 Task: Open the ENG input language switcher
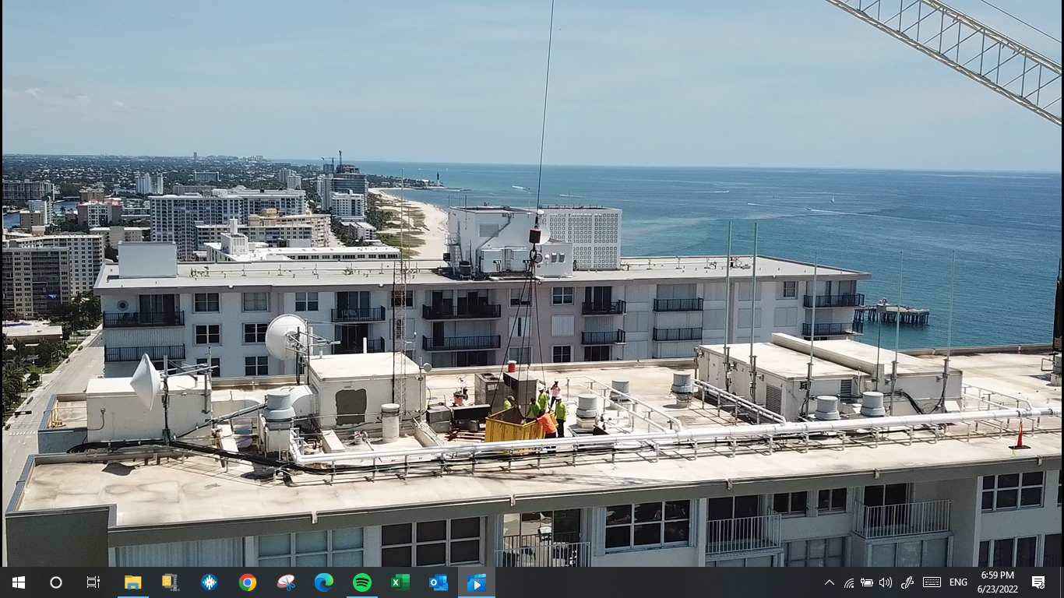tap(958, 582)
